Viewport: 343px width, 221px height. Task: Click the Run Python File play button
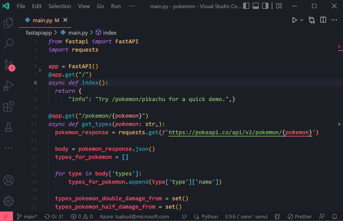tap(295, 20)
